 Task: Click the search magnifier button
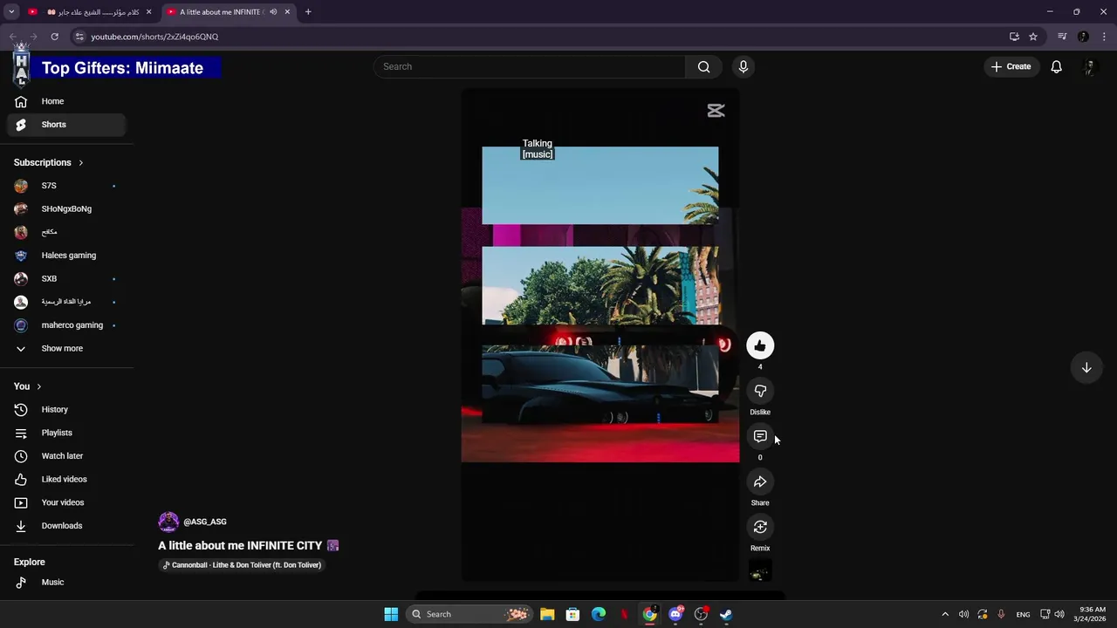(703, 66)
